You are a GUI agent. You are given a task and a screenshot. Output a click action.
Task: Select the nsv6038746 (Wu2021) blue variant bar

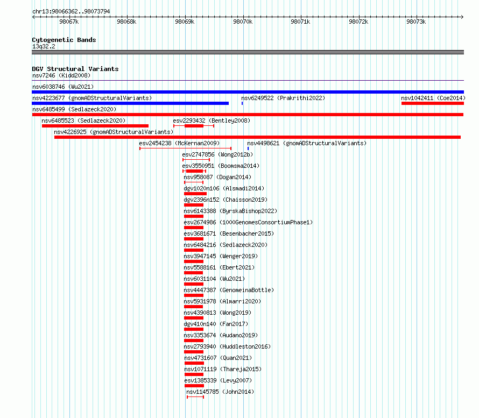(x=248, y=92)
